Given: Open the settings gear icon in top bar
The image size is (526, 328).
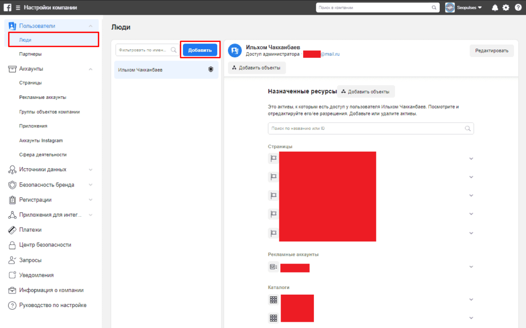Looking at the screenshot, I should (506, 7).
